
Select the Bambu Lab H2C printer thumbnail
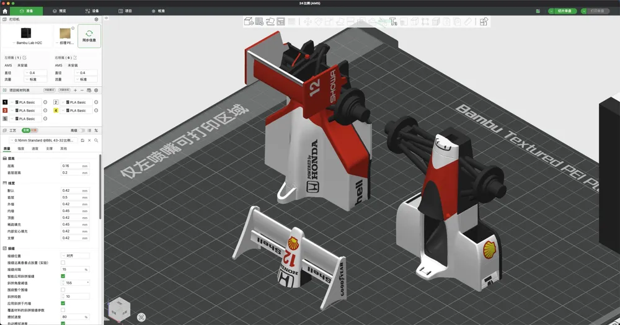coord(25,33)
